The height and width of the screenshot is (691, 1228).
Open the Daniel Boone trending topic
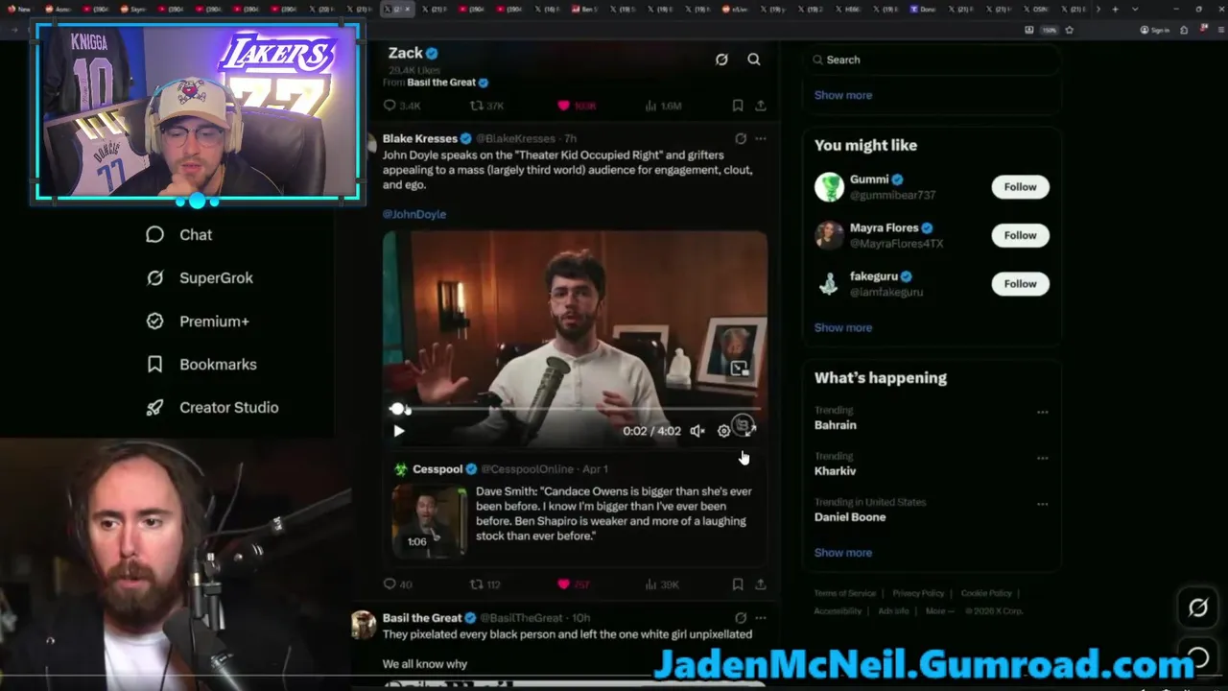[x=850, y=517]
